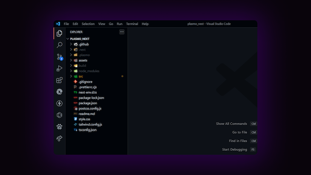Open the Explorer view in activity bar

coord(59,33)
